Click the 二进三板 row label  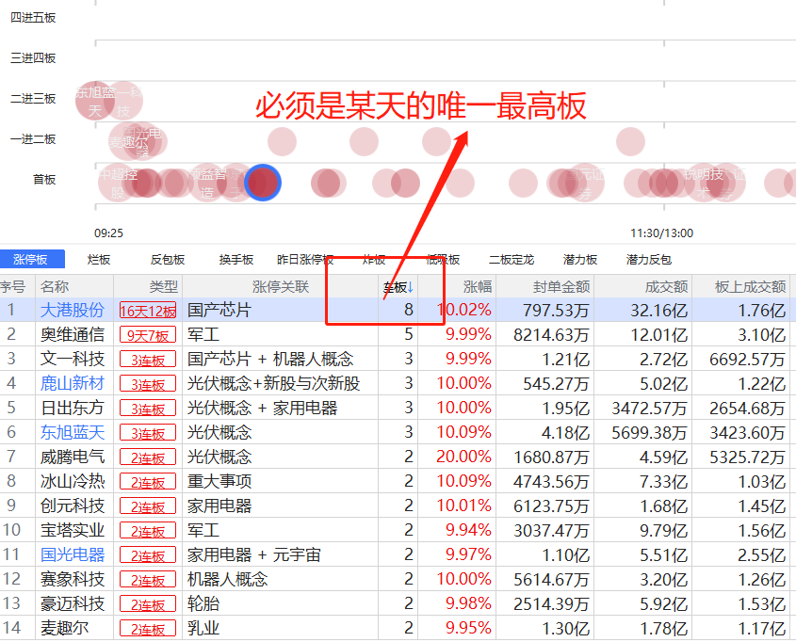[33, 99]
